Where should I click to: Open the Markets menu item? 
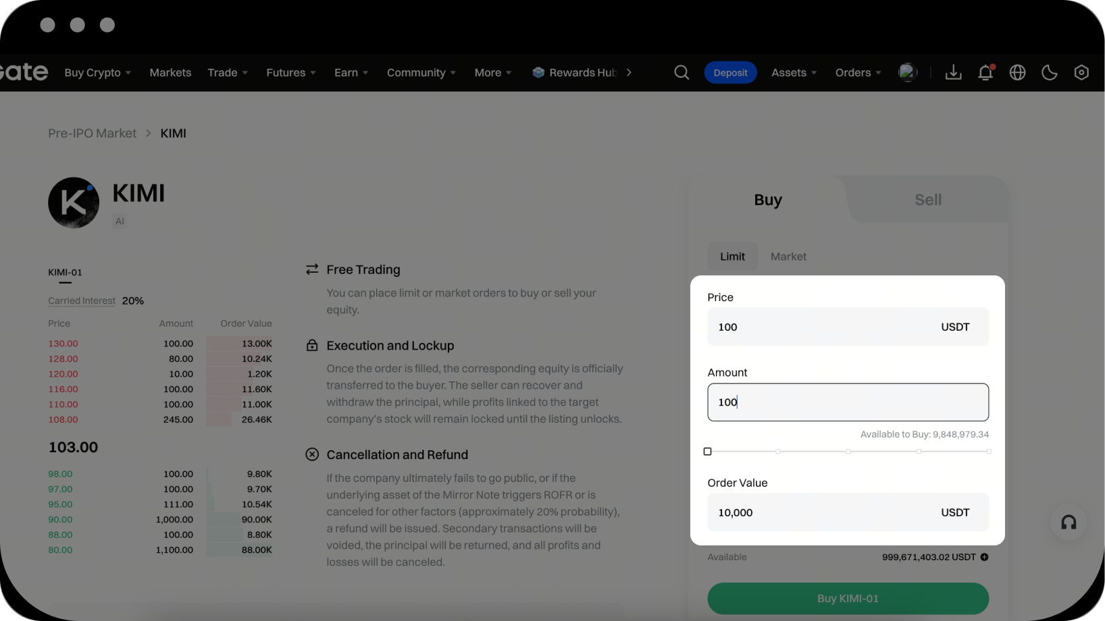pos(170,72)
